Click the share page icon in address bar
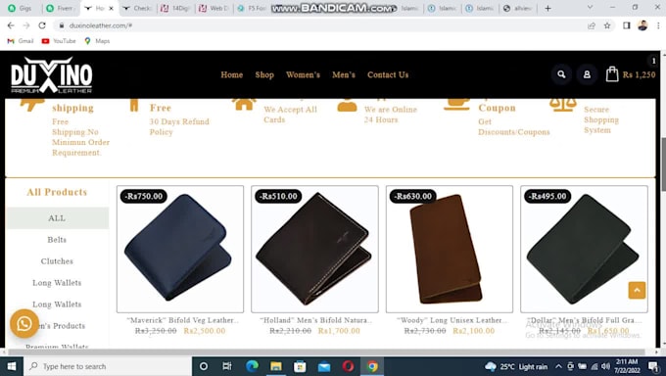666x376 pixels. click(592, 25)
